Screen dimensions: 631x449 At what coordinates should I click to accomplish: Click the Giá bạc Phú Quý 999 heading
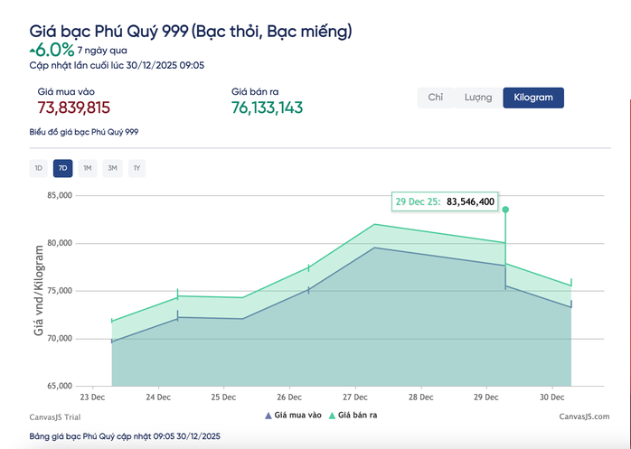coord(191,32)
